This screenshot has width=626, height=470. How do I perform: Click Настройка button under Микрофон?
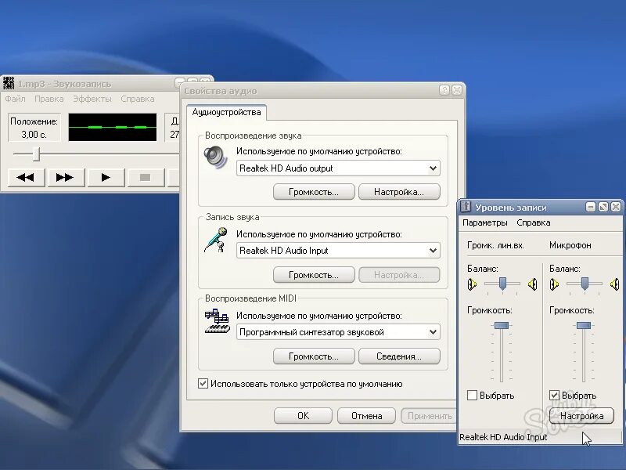581,416
